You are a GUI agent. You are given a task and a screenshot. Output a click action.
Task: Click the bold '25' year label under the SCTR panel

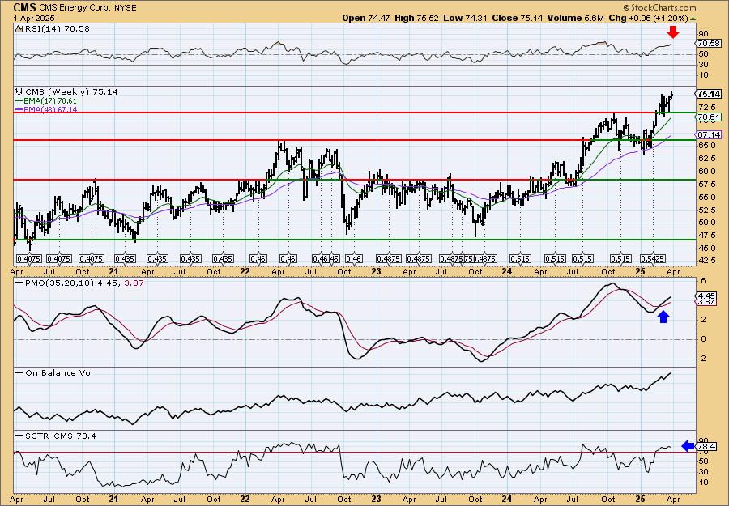641,500
